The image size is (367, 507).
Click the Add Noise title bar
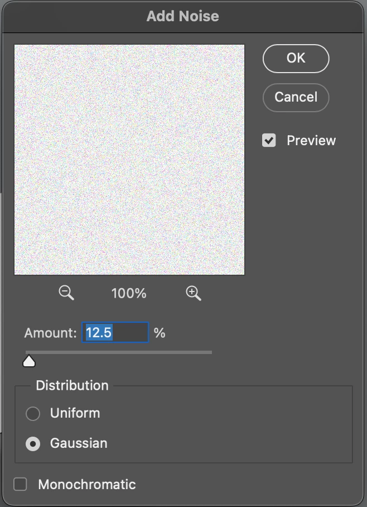pos(183,16)
